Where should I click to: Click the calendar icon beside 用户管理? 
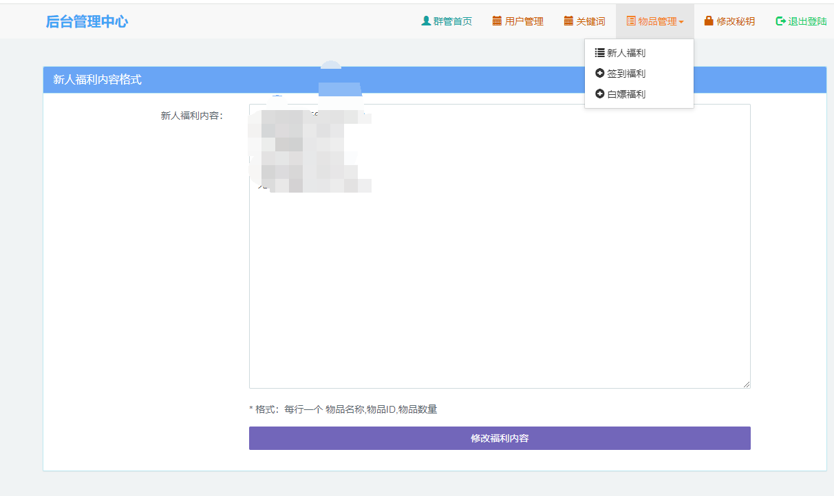(497, 21)
